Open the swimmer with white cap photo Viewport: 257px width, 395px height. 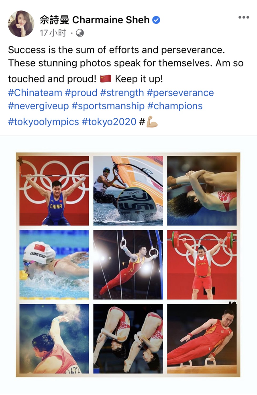(54, 264)
